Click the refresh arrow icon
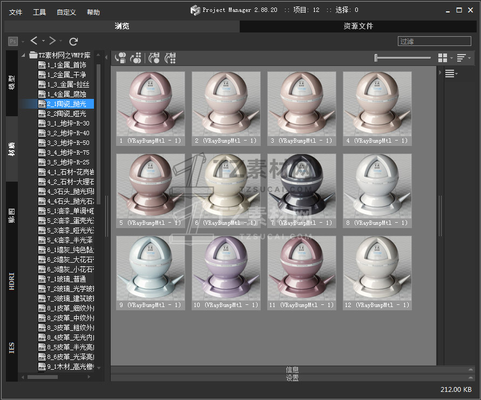 74,41
